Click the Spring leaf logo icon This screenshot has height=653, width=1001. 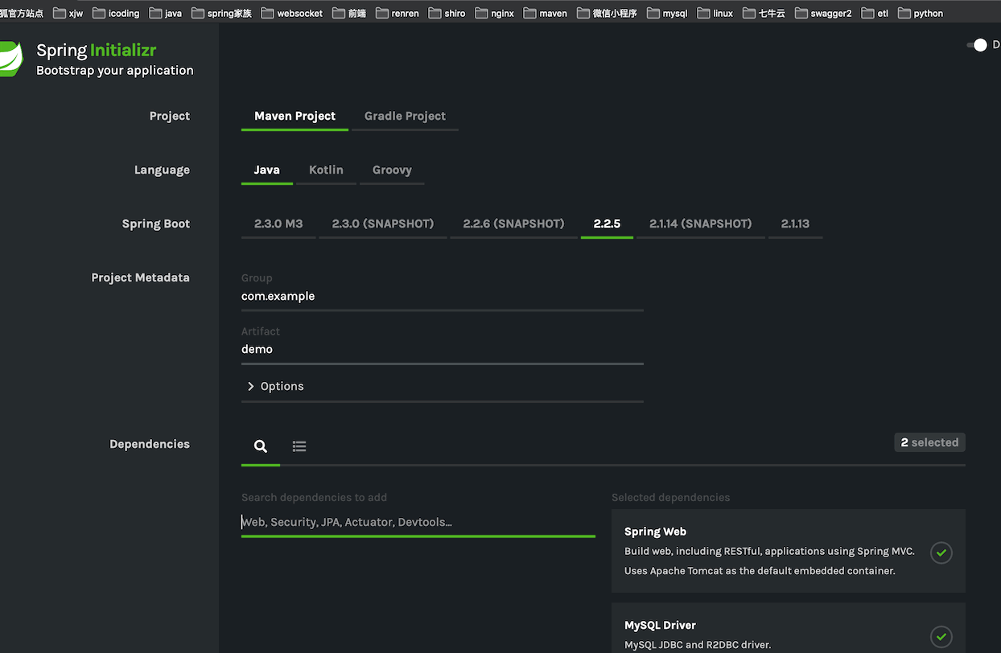coord(11,59)
